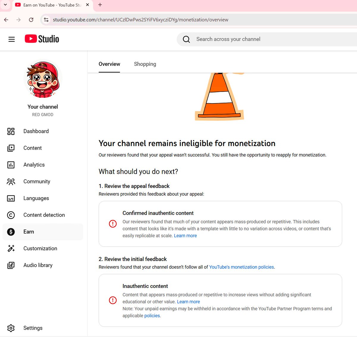Viewport: 357px width, 337px height.
Task: Reload the page
Action: [31, 20]
